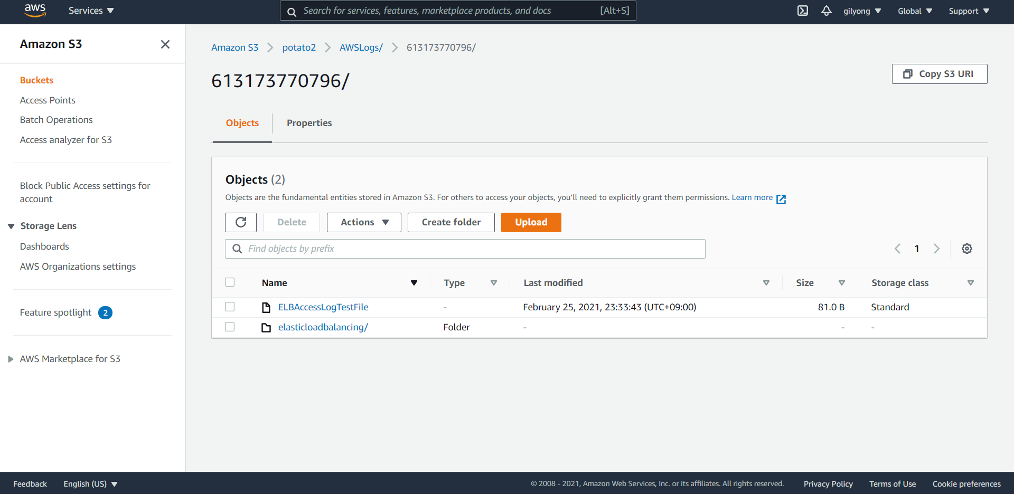The image size is (1014, 494).
Task: Click the search magnifier in top bar
Action: point(292,11)
